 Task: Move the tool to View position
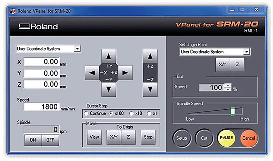[95, 137]
